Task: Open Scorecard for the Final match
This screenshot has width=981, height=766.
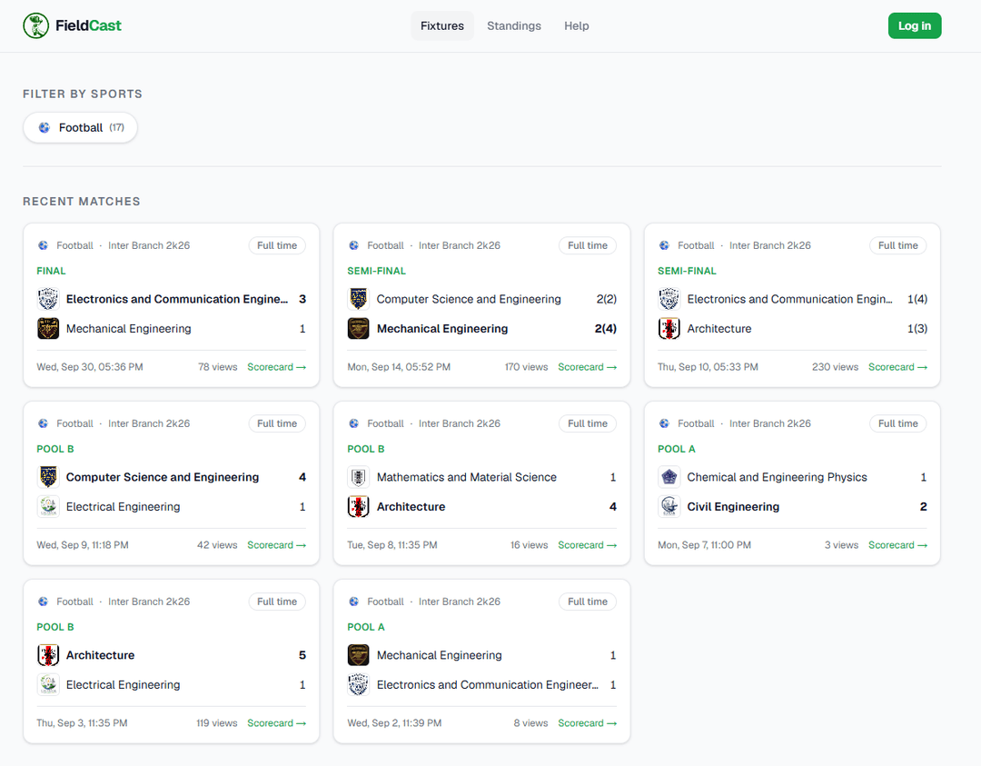Action: click(276, 367)
